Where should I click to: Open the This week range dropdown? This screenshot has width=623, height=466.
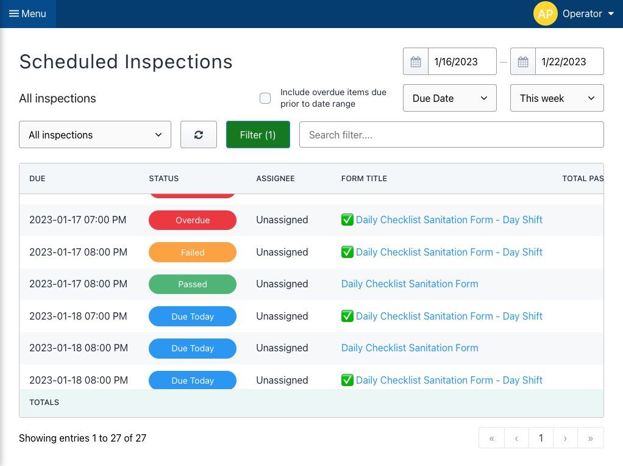pyautogui.click(x=557, y=98)
